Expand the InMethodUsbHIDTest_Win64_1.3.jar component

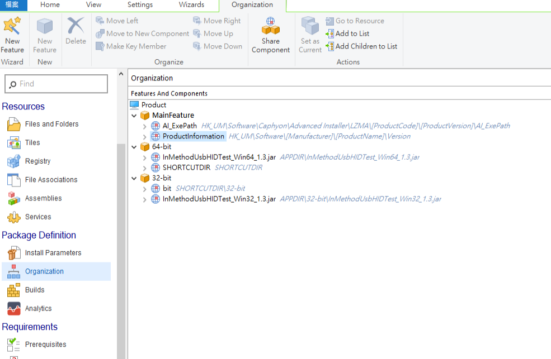pyautogui.click(x=144, y=158)
